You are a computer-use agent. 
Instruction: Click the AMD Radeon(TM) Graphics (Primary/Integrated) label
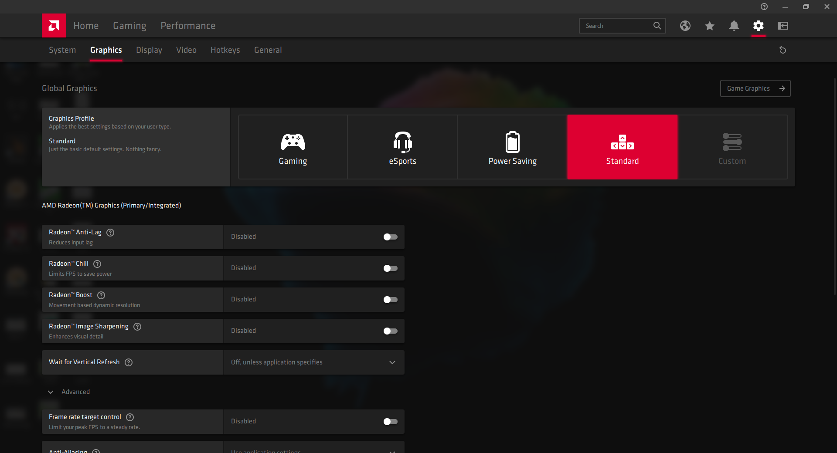pyautogui.click(x=112, y=206)
